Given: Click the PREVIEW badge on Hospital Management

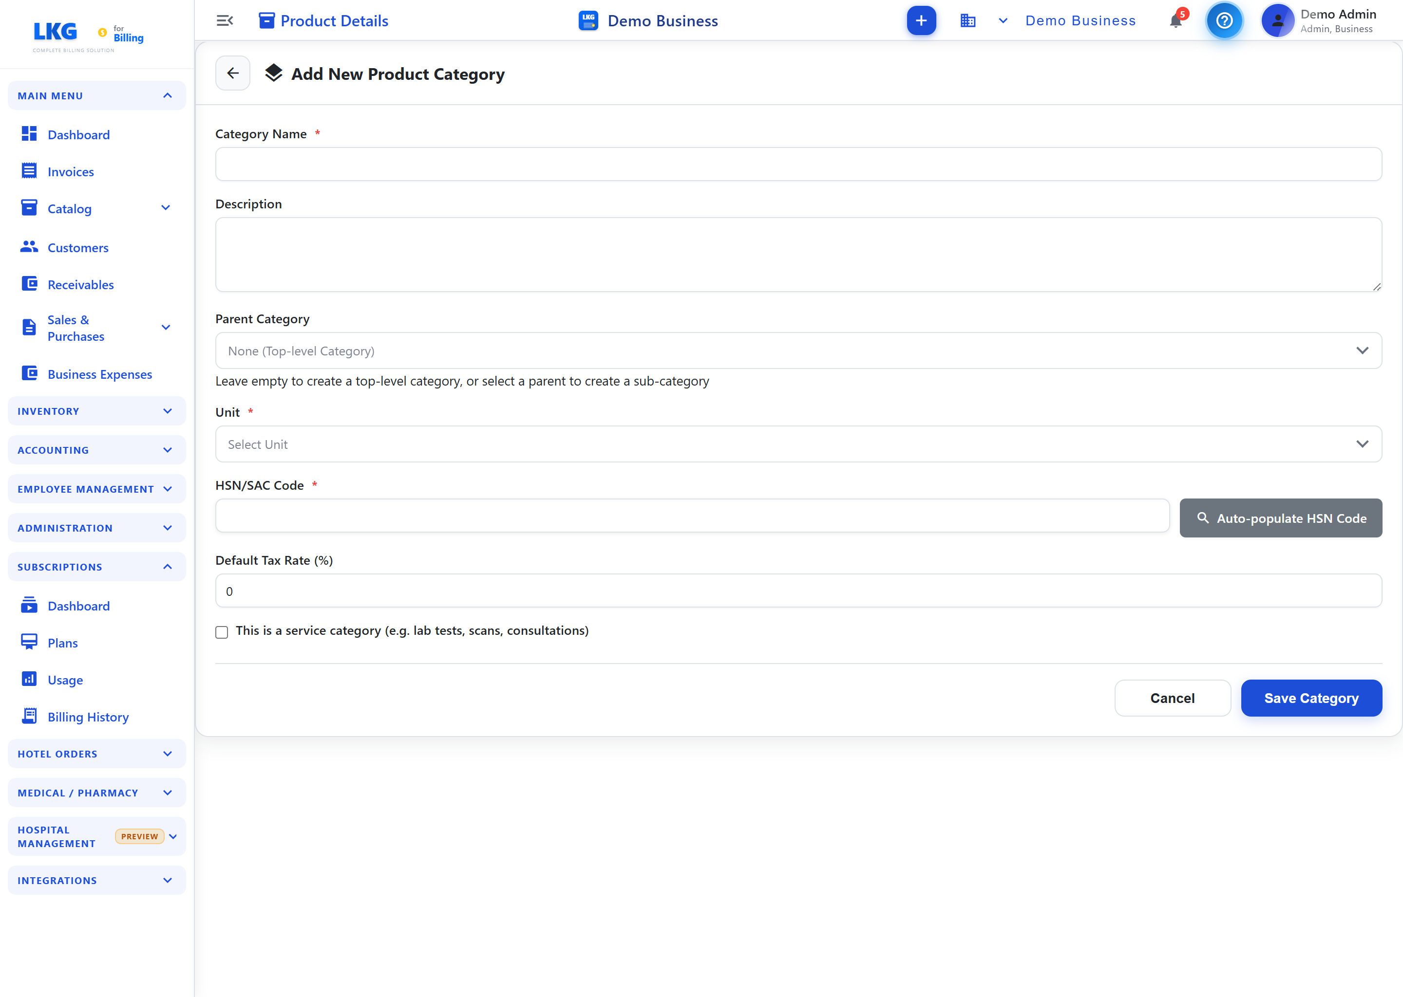Looking at the screenshot, I should point(139,837).
